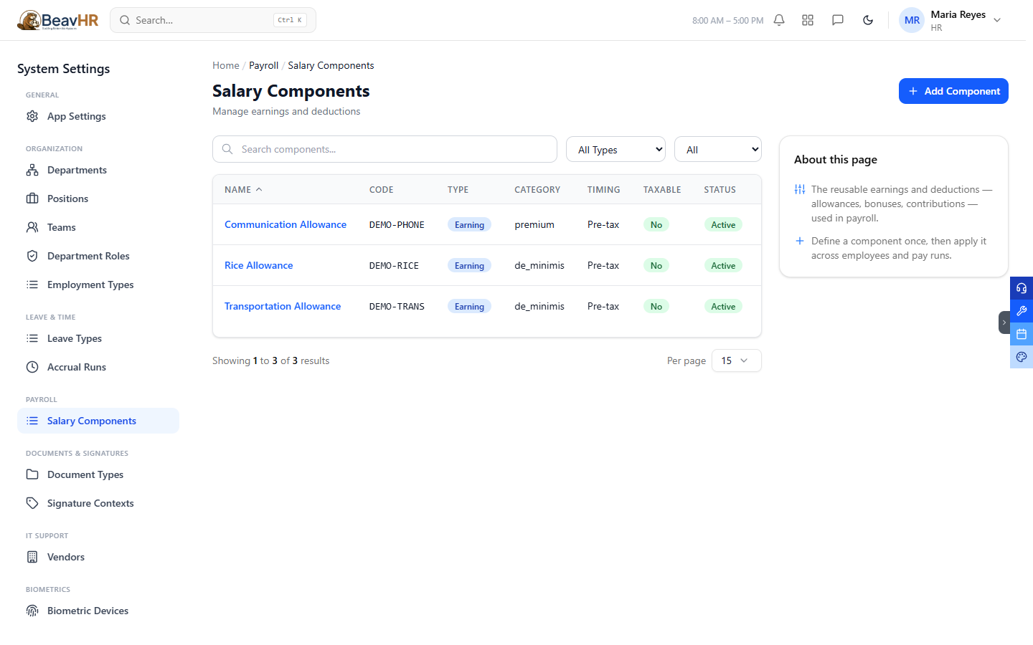Click Pre-tax timing in Rice Allowance row
This screenshot has height=645, width=1033.
(x=603, y=265)
